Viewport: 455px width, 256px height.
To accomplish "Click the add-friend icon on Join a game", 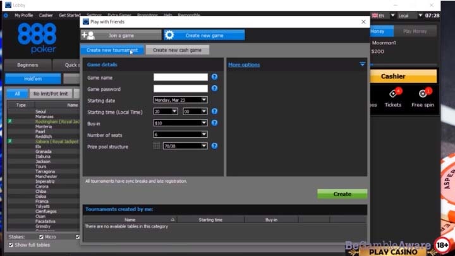I will (x=88, y=35).
